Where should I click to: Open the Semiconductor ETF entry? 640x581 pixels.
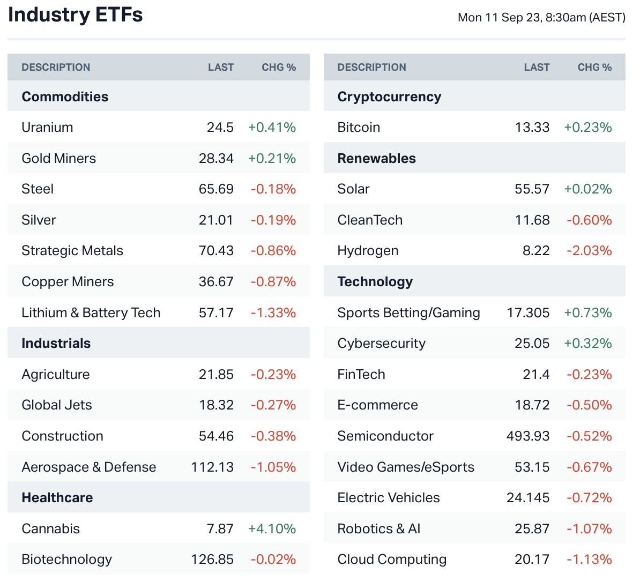385,436
